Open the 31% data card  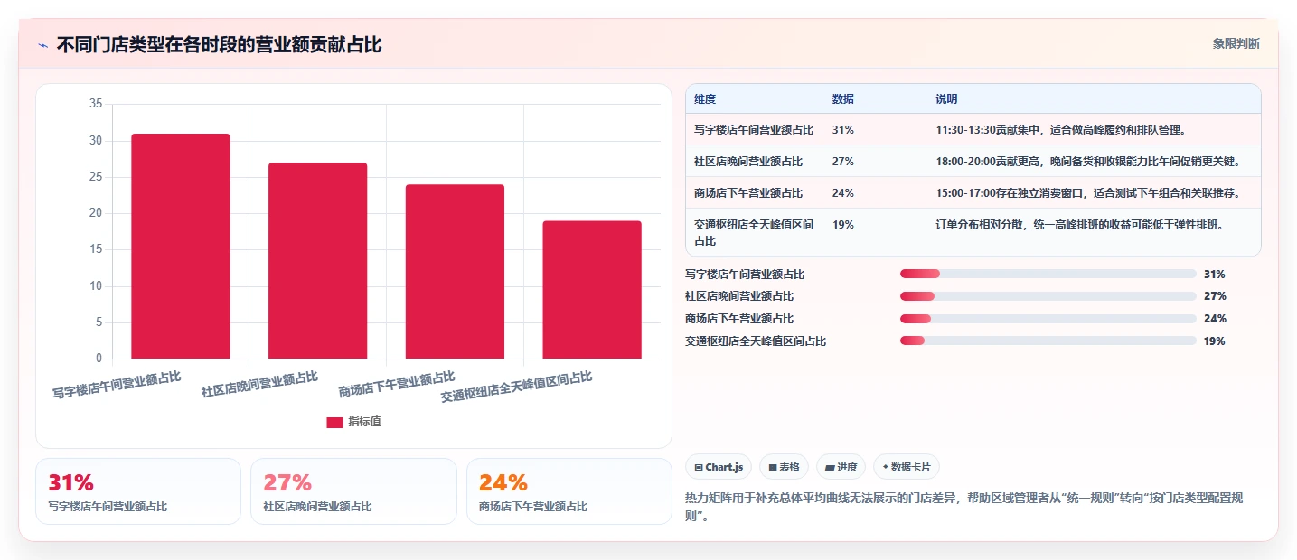138,491
